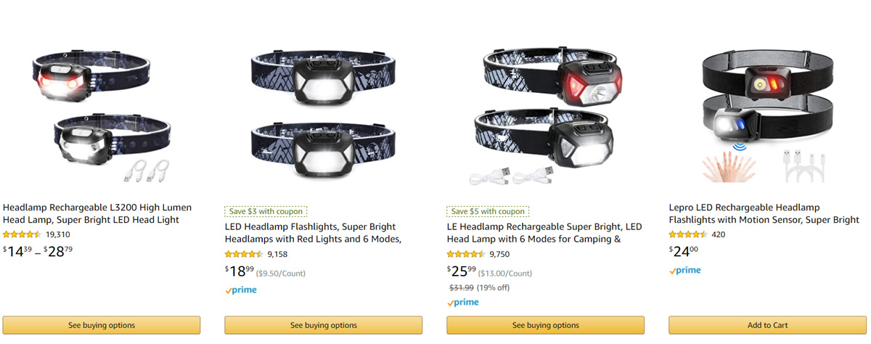Screen dimensions: 871x344
Task: Click star rating of Headlamp Rechargeable L3200
Action: pos(22,234)
